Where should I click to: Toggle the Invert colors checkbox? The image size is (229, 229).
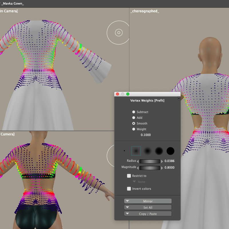(129, 189)
